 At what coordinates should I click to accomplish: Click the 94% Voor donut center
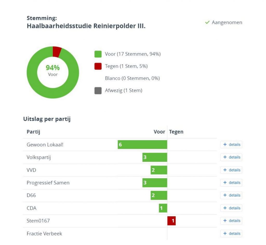tap(53, 70)
